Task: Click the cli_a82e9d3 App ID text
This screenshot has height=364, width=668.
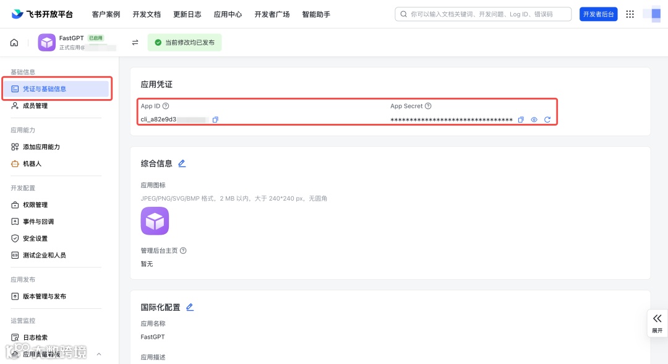Action: tap(158, 119)
